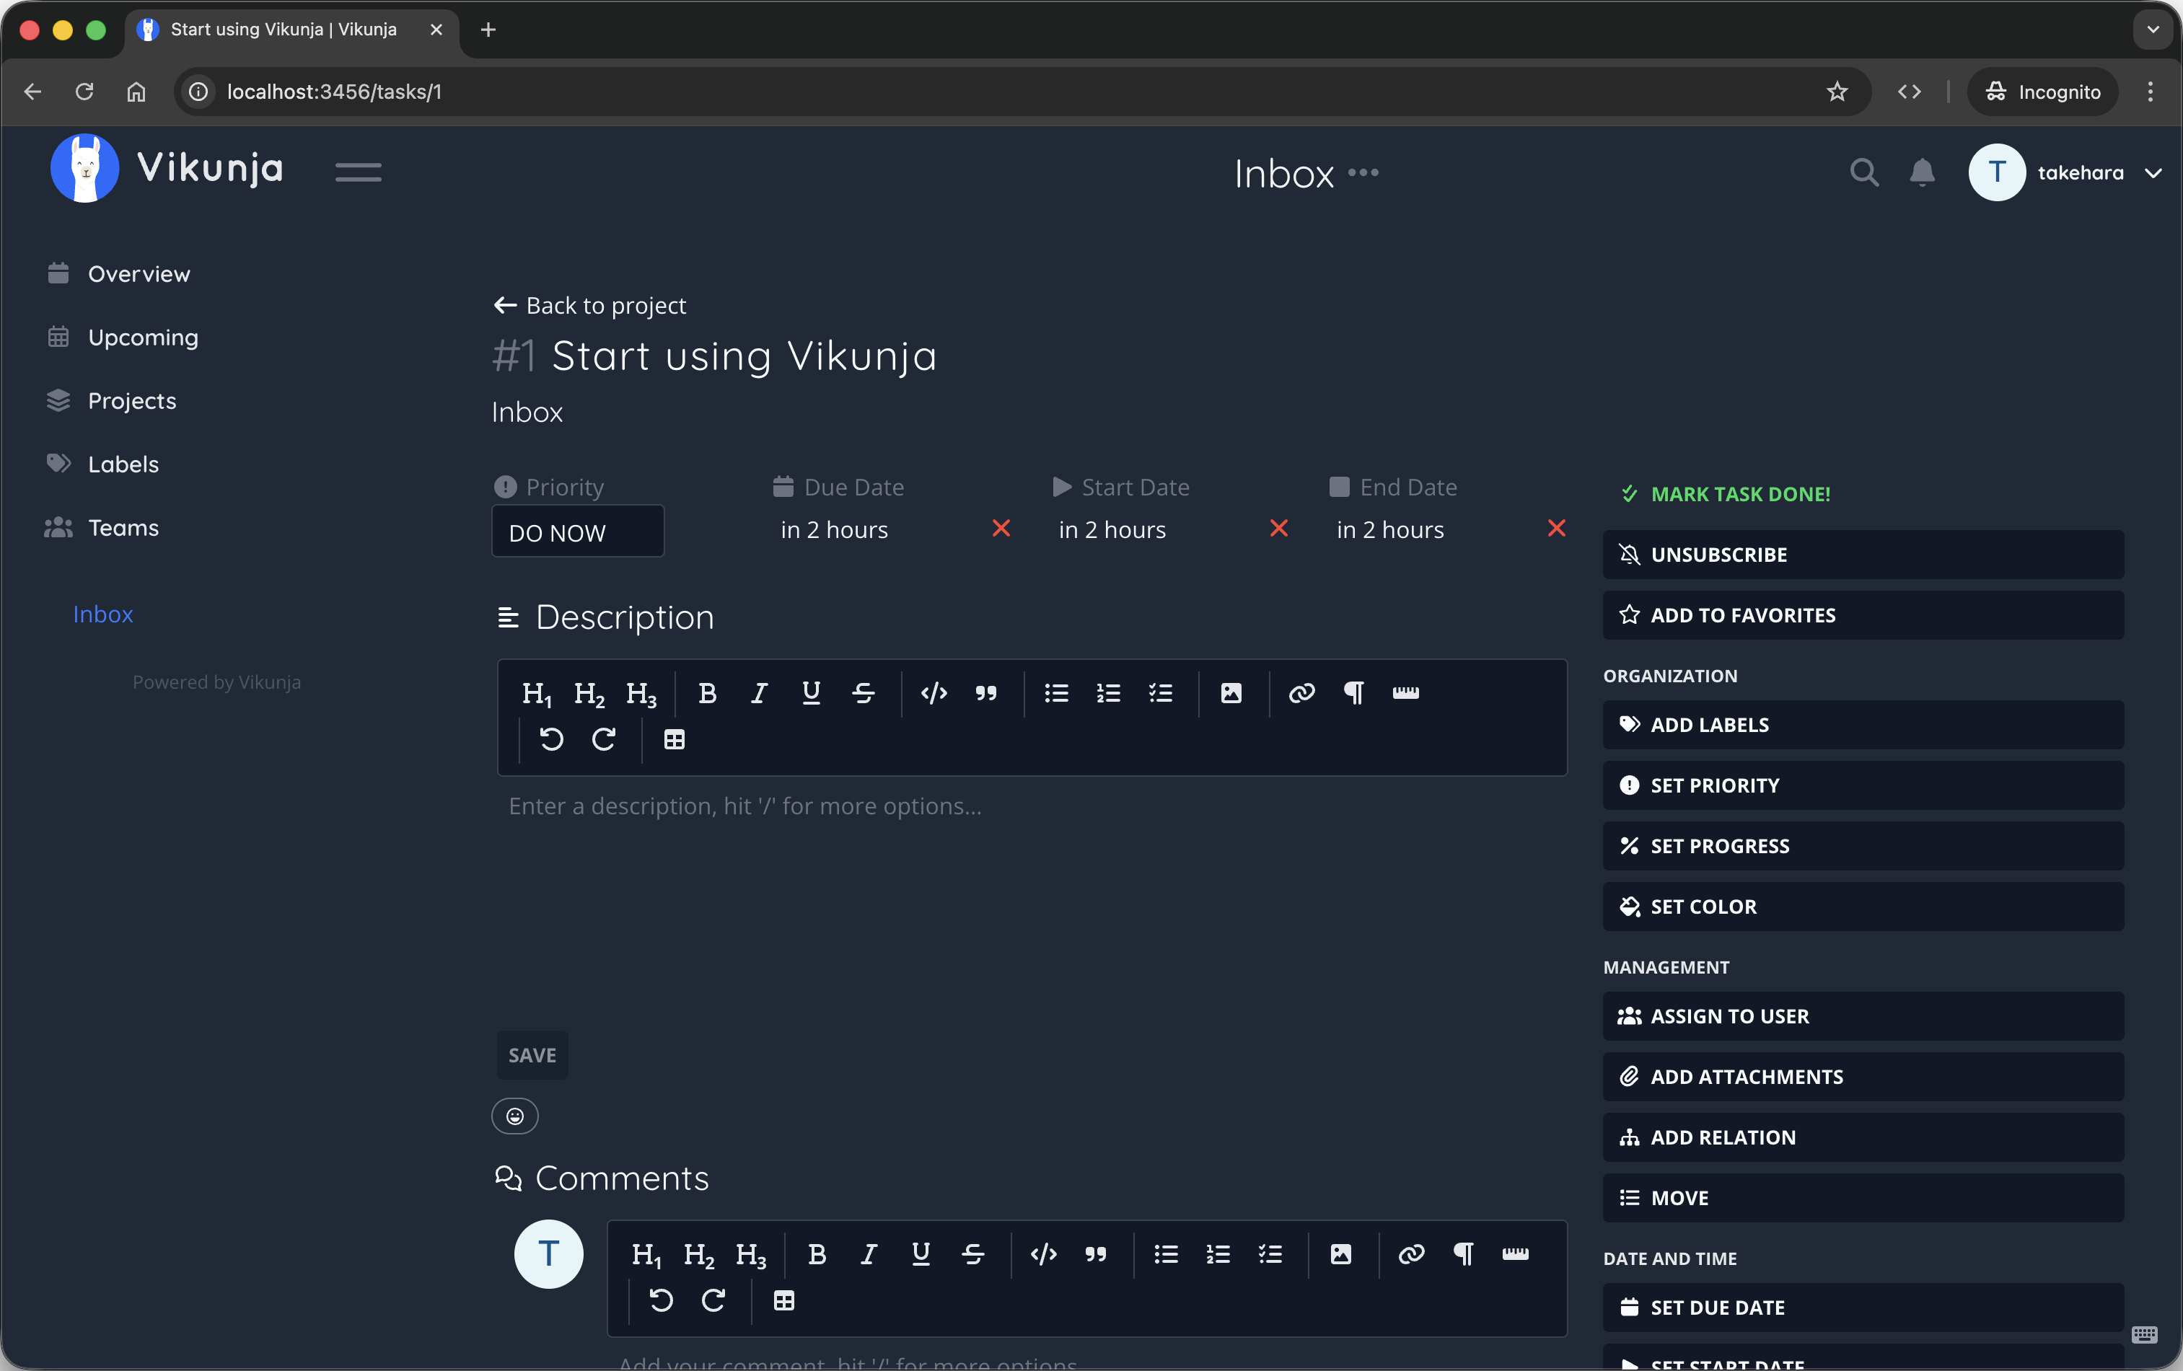Open the emoji picker below Save
2183x1371 pixels.
tap(515, 1116)
